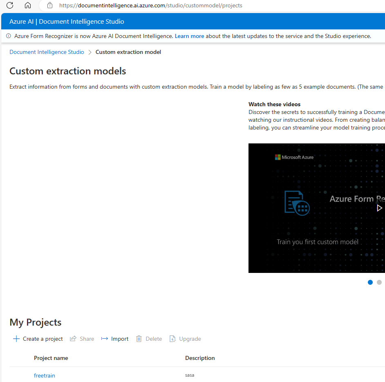This screenshot has width=385, height=382.
Task: Click the browser reload icon
Action: [x=10, y=5]
